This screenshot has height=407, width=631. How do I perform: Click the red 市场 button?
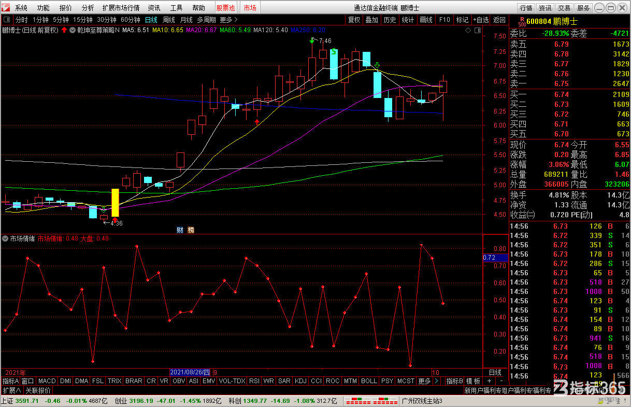tap(250, 8)
